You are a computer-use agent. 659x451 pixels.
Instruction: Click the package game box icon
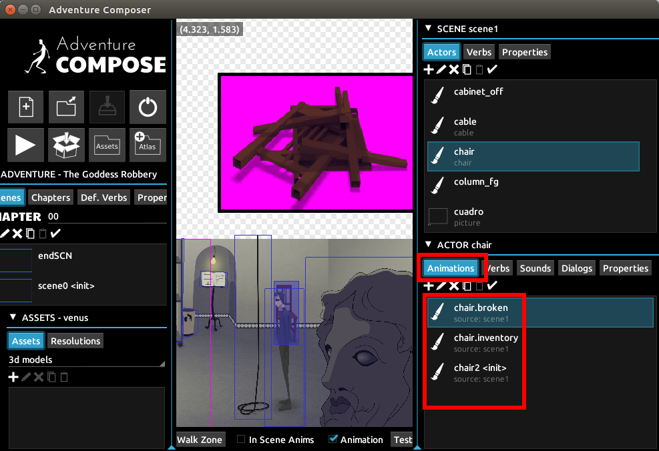point(66,145)
